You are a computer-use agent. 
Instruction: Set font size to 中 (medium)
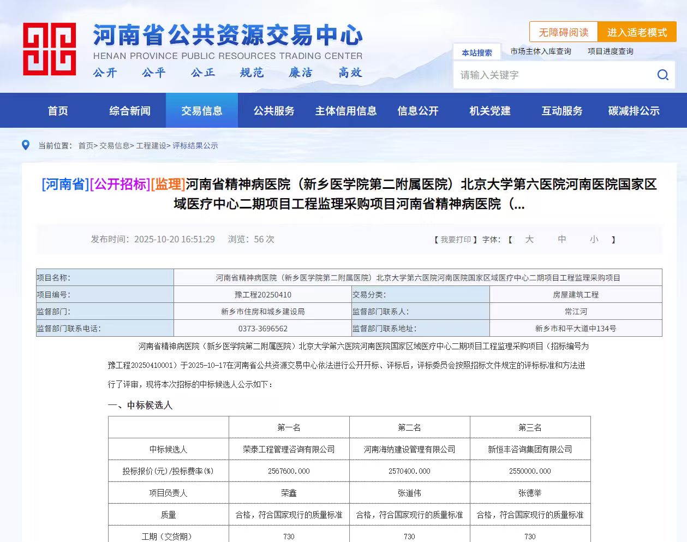tap(561, 240)
